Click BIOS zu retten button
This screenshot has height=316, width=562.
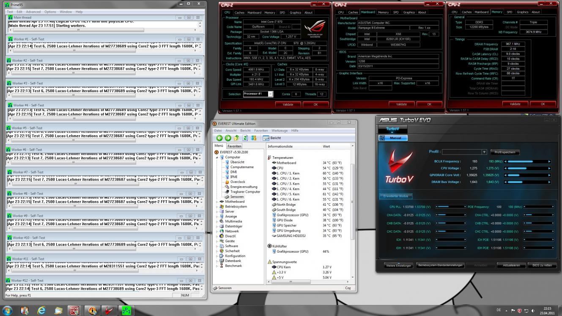point(542,265)
